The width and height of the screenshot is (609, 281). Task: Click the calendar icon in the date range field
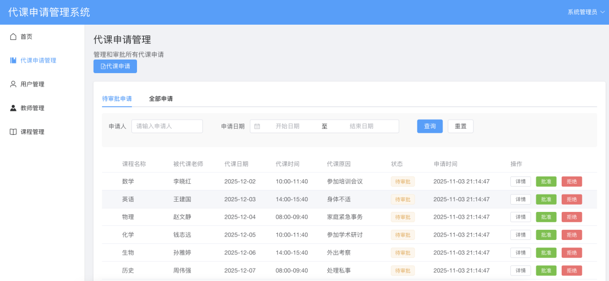coord(257,126)
